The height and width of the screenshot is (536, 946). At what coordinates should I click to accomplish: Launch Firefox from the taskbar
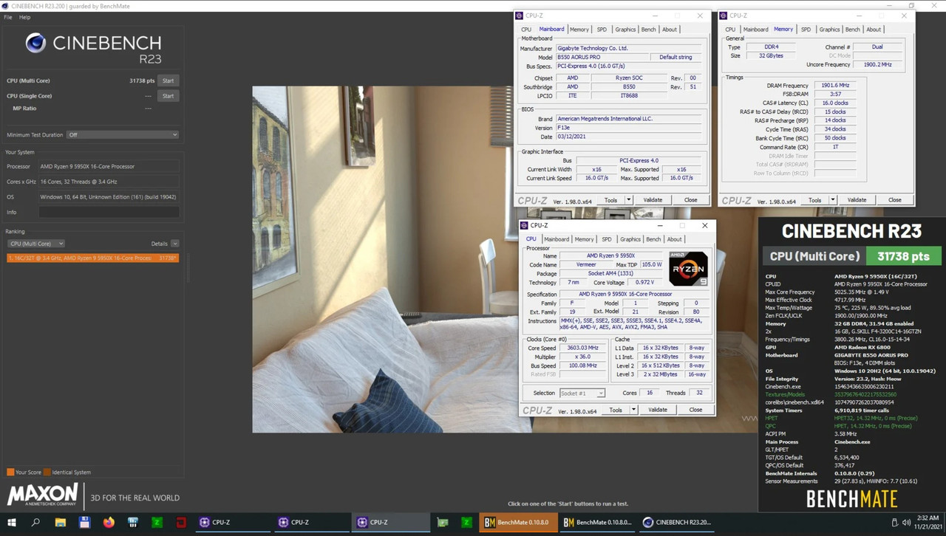109,522
